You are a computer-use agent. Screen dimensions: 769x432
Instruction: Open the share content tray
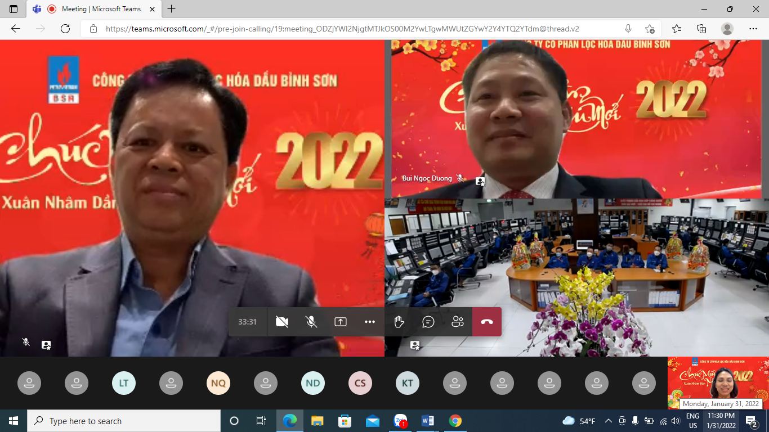pyautogui.click(x=341, y=322)
